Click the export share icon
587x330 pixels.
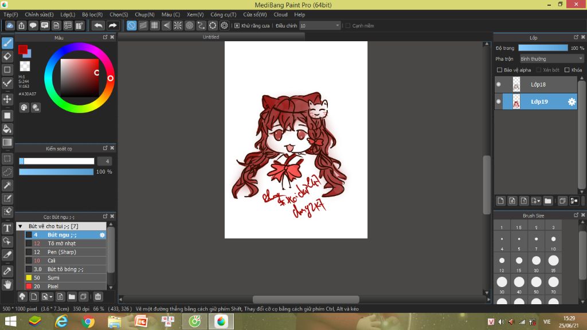[x=21, y=25]
